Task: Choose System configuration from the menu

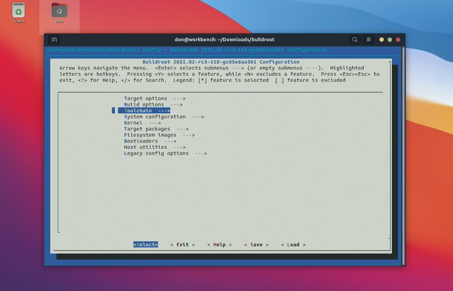Action: tap(155, 116)
